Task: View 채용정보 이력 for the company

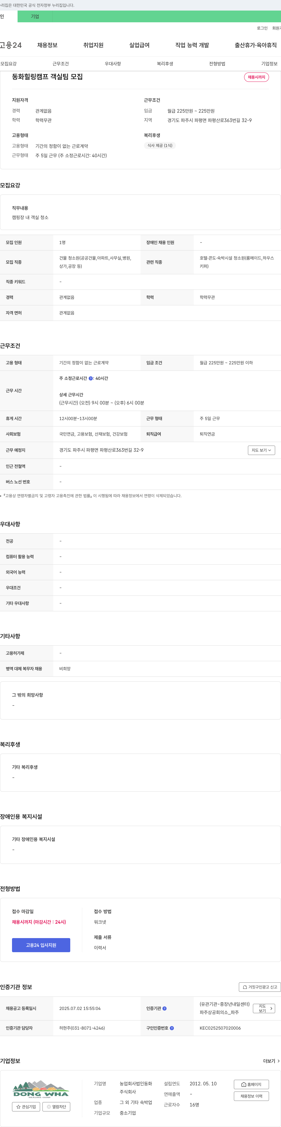Action: point(251,1096)
